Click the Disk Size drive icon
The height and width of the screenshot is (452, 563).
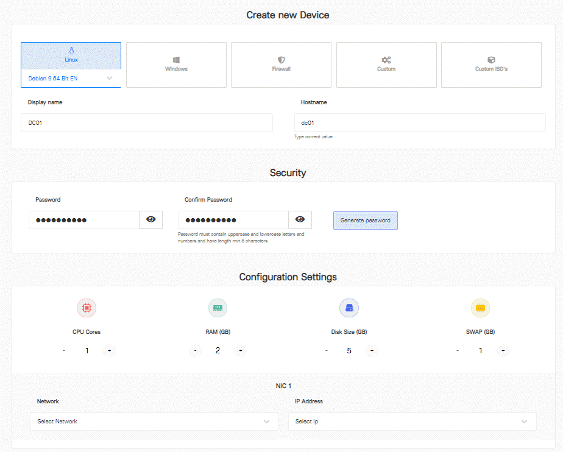(349, 308)
